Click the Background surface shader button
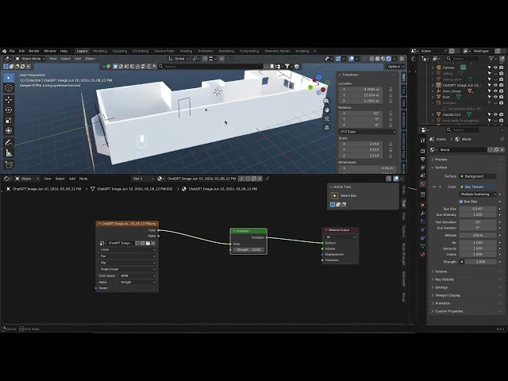Viewport: 508px width, 381px height. pos(478,176)
